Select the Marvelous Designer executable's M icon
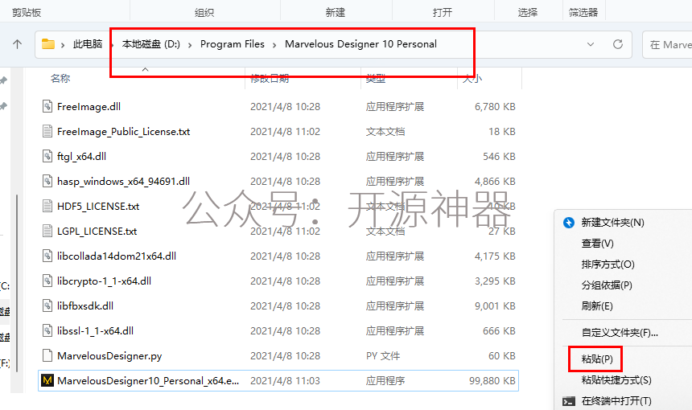Screen dimensions: 692x410 47,380
